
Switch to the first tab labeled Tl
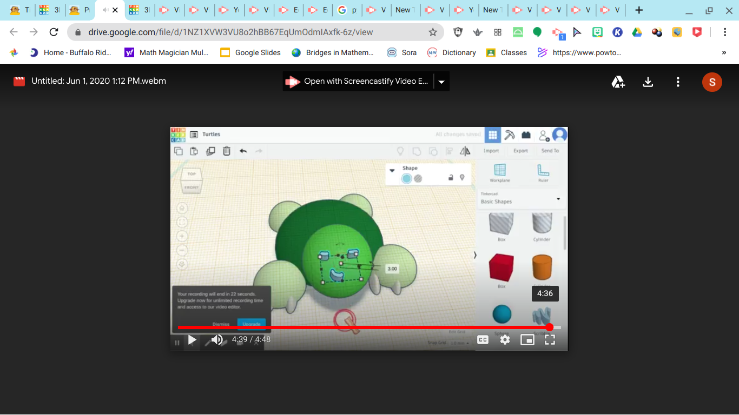coord(21,10)
